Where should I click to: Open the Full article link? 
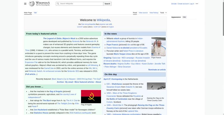[x=31, y=74]
